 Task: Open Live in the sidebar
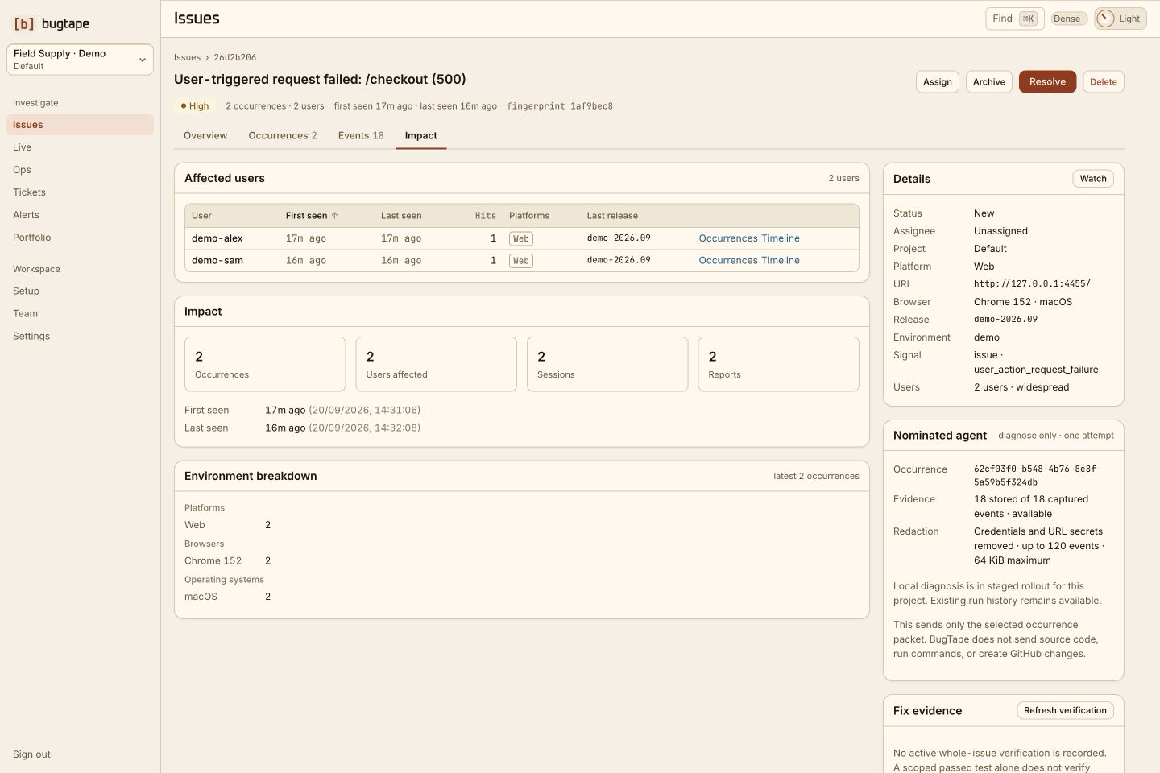(x=80, y=147)
